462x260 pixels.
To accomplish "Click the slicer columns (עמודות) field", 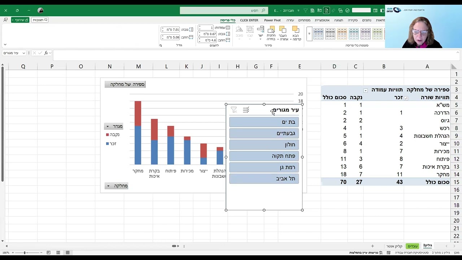I will coord(205,28).
